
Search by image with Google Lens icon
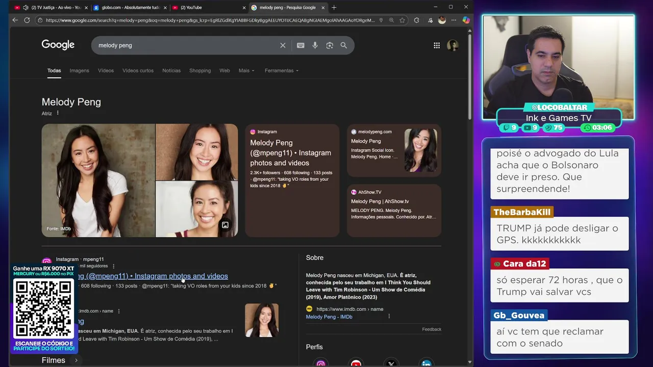point(330,45)
